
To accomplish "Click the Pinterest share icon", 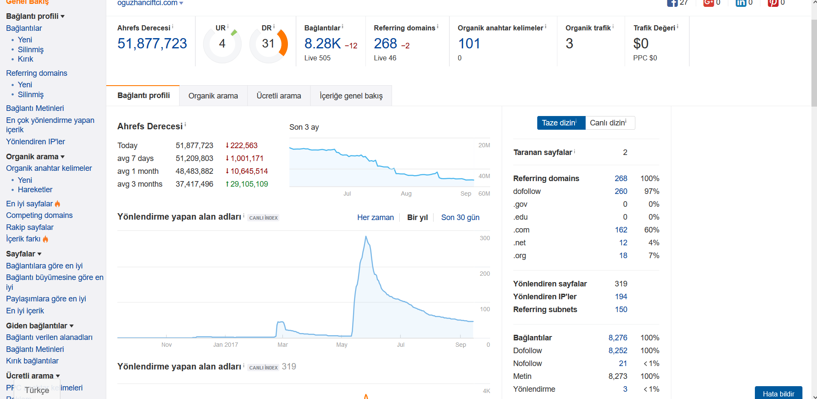I will (773, 3).
